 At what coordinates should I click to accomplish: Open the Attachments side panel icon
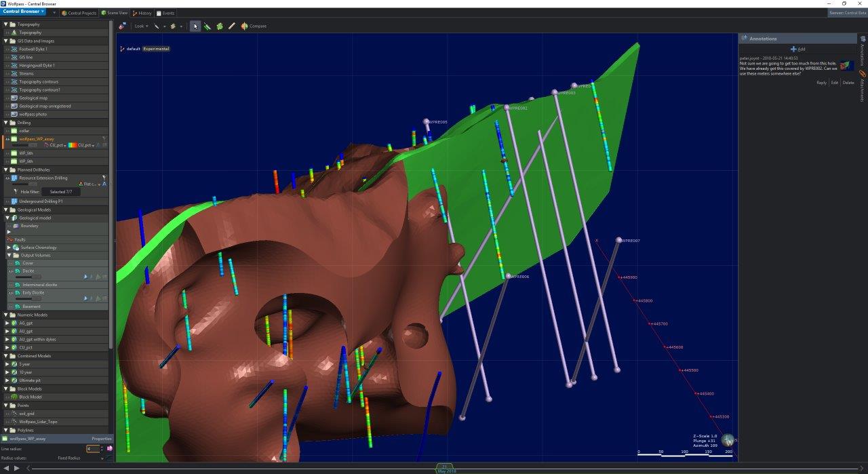(863, 74)
